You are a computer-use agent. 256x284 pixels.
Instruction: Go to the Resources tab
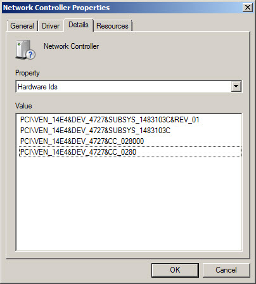(112, 26)
